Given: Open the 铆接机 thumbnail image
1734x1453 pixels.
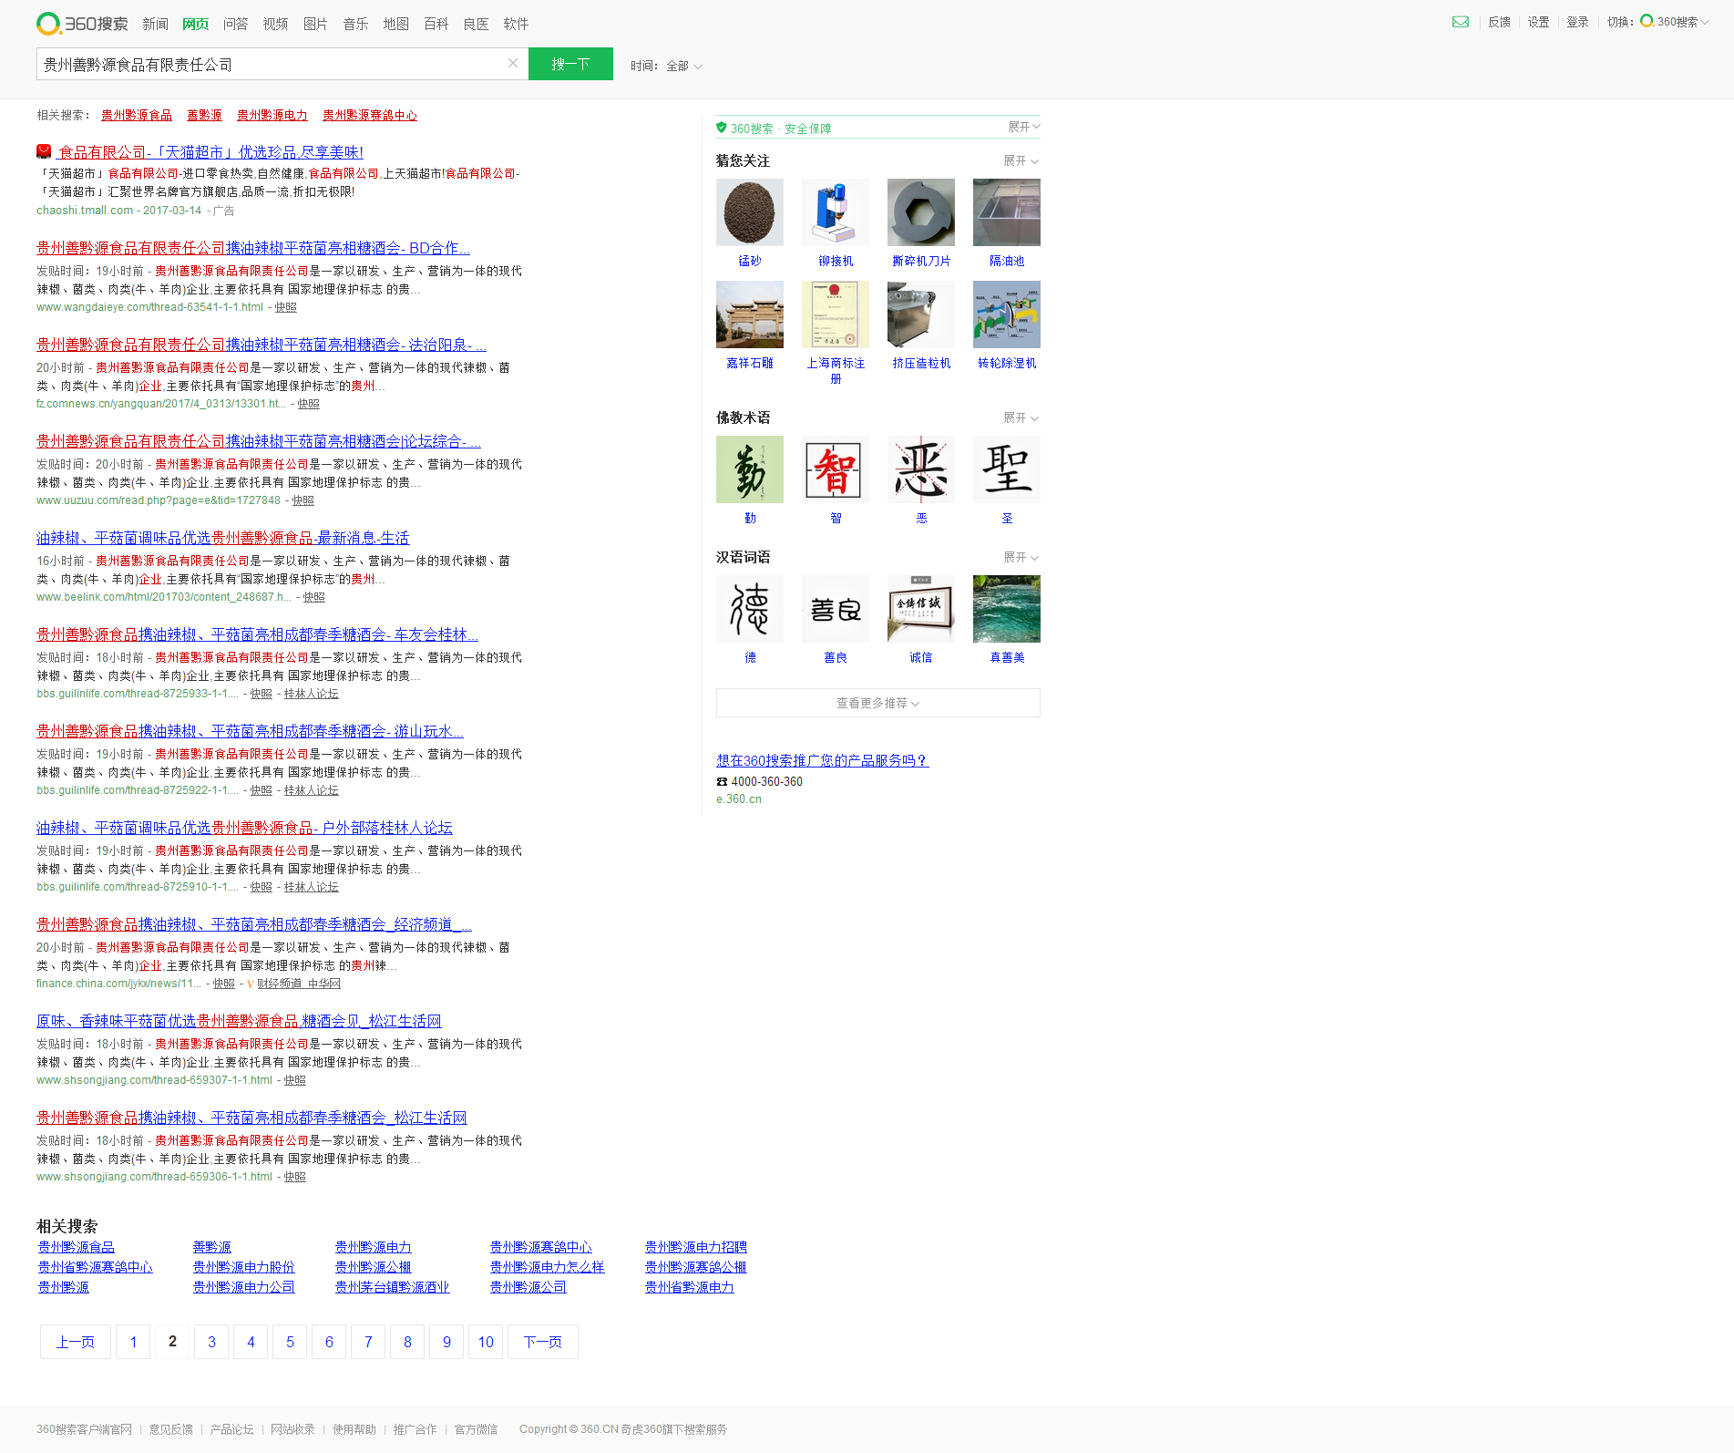Looking at the screenshot, I should coord(836,212).
